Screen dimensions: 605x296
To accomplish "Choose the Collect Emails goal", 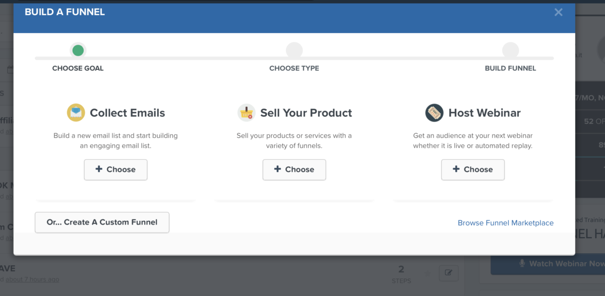I will click(x=115, y=170).
